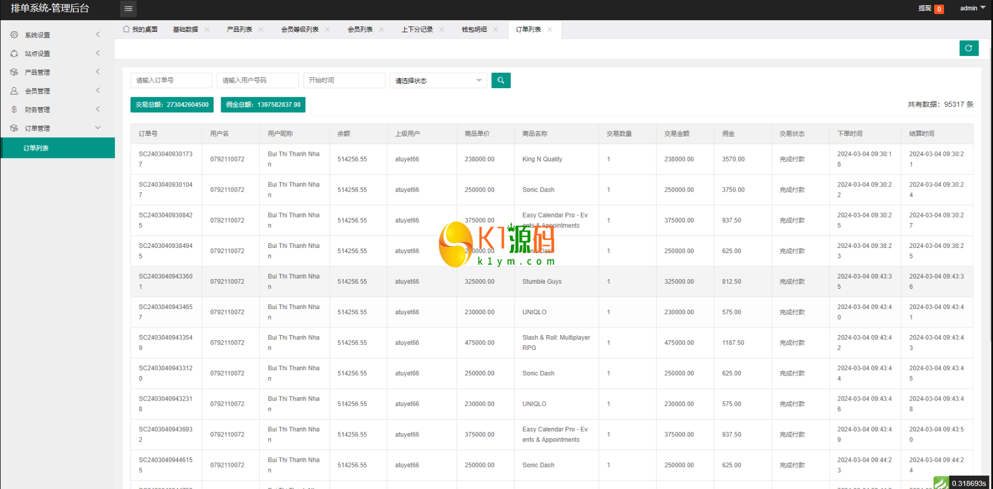993x489 pixels.
Task: Open the 请选择状态 status dropdown
Action: (438, 81)
